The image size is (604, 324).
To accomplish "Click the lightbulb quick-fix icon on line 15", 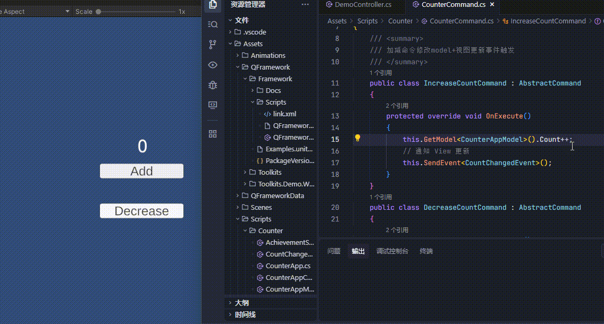I will (358, 138).
